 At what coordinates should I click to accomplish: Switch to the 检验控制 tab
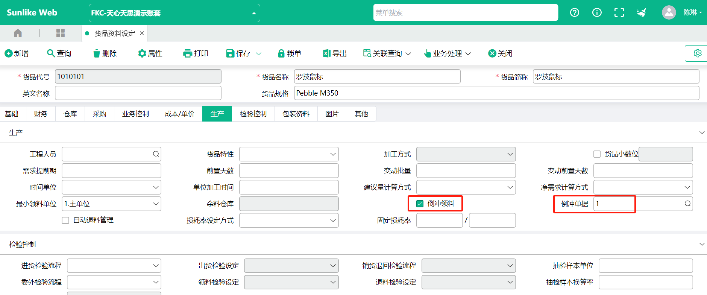pos(253,114)
